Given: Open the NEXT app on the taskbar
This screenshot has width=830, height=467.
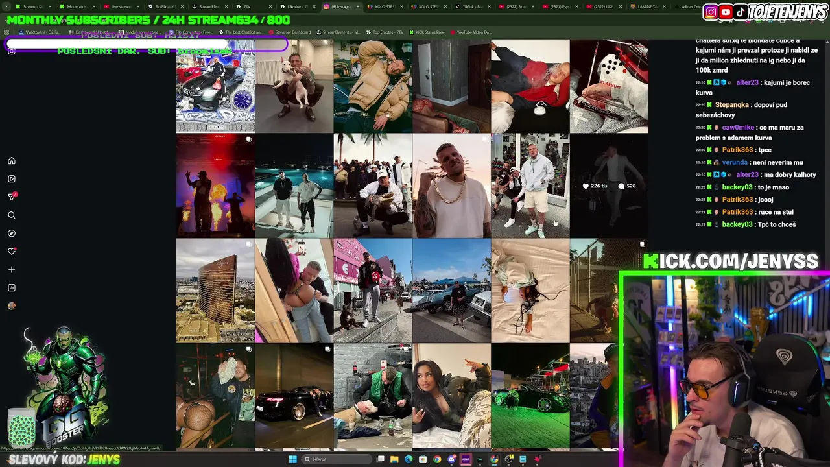Looking at the screenshot, I should (x=466, y=459).
